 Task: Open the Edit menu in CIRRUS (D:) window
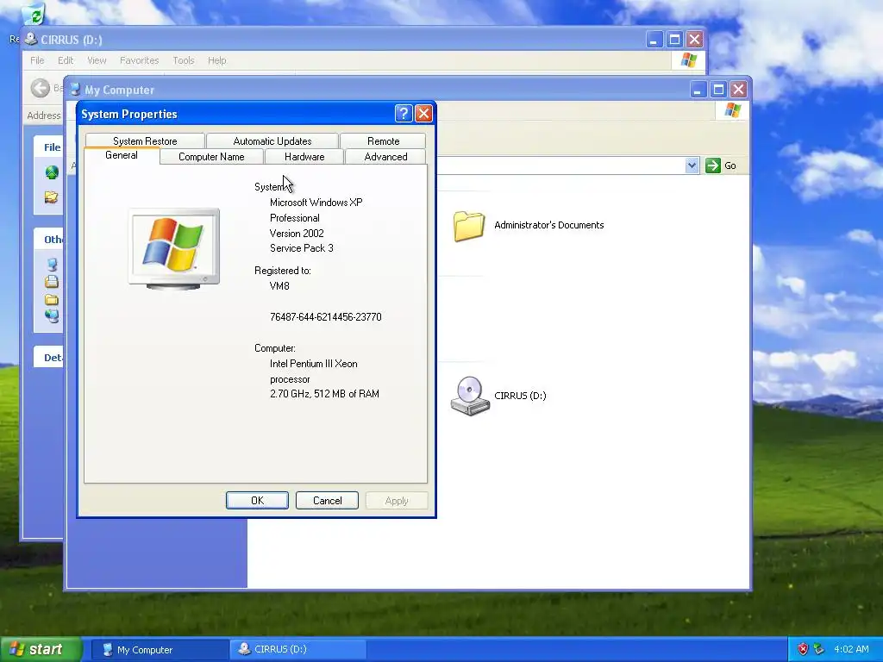[66, 60]
